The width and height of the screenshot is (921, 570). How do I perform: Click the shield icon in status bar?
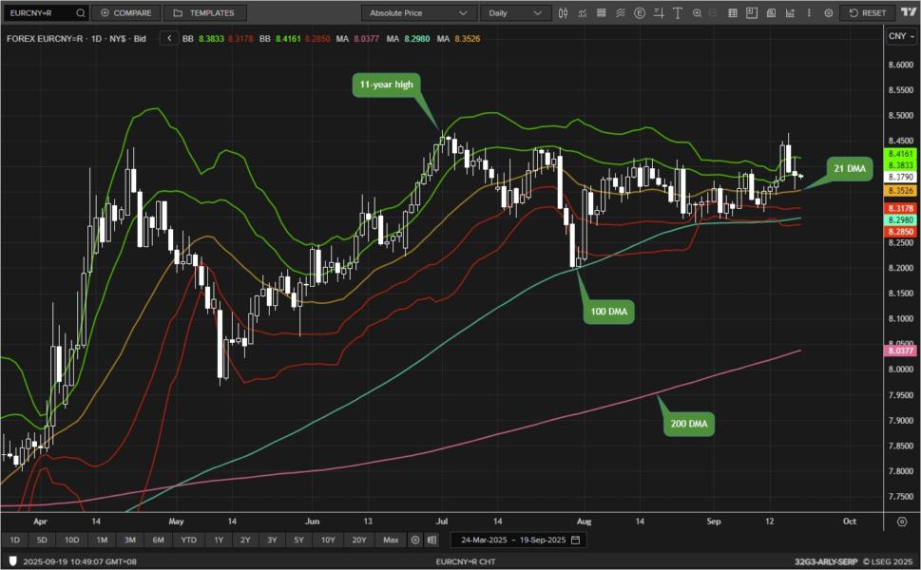(13, 561)
